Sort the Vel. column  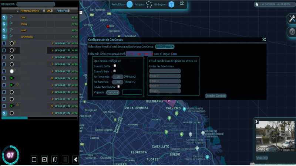pos(53,11)
